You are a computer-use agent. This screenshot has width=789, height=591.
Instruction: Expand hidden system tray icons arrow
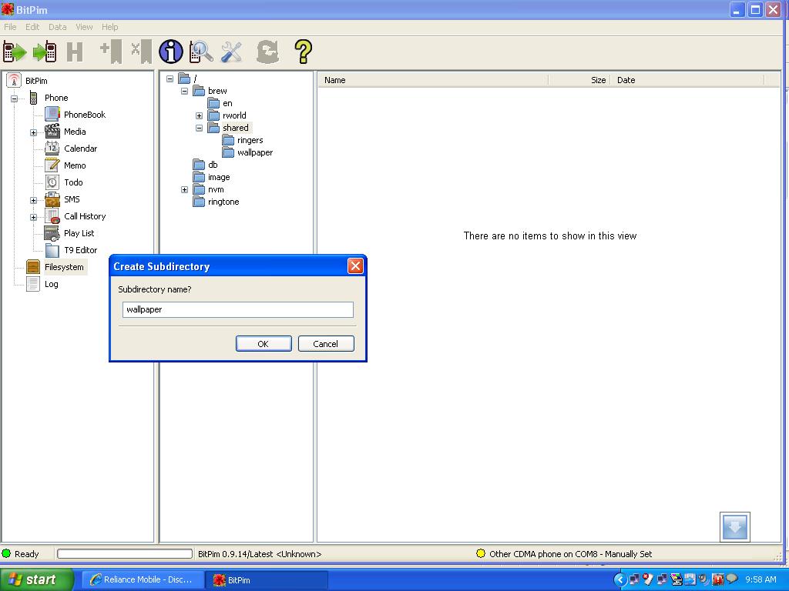click(620, 580)
